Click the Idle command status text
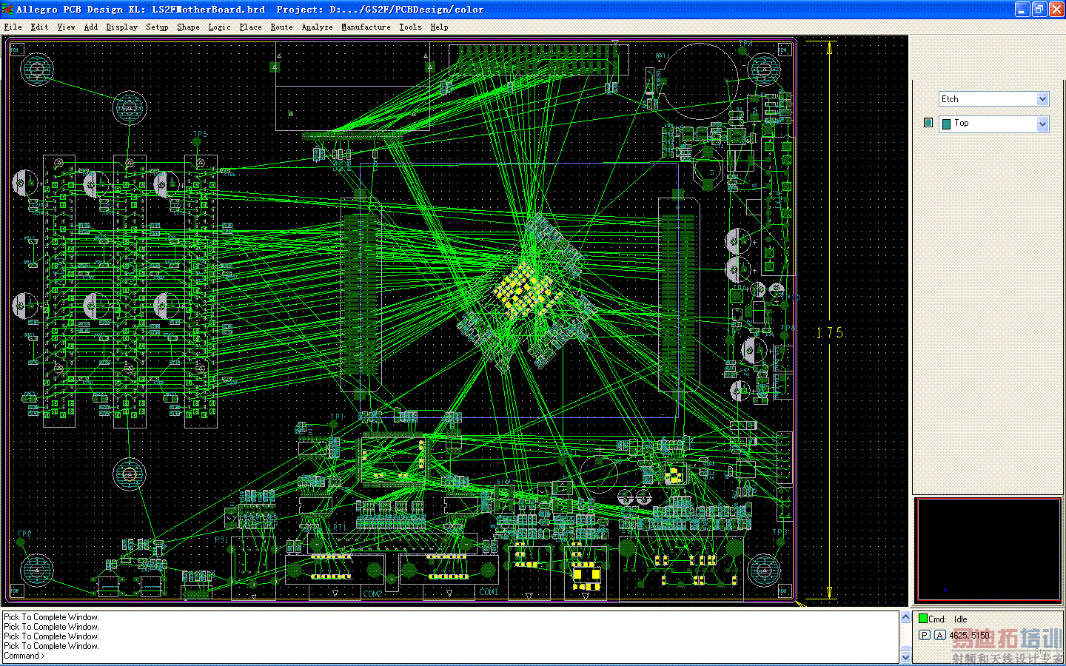Image resolution: width=1066 pixels, height=666 pixels. coord(960,619)
